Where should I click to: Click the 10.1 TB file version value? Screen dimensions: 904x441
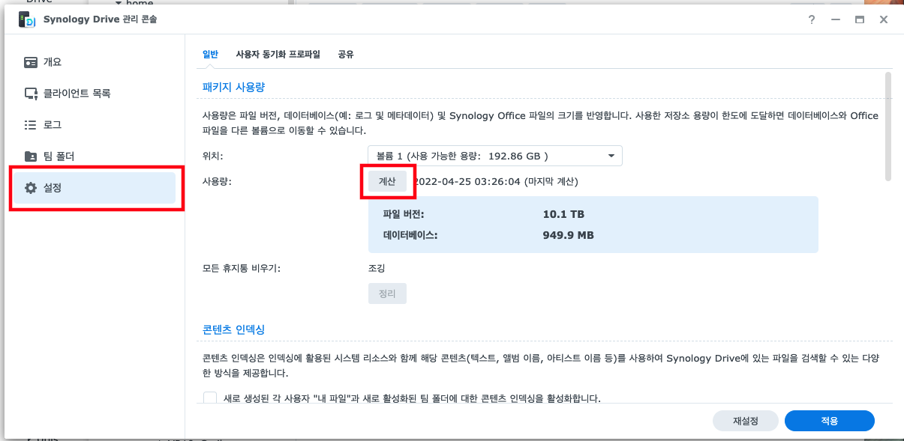(x=563, y=214)
